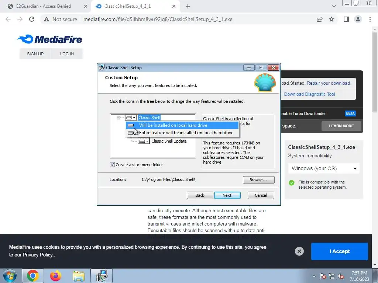Open Download Diagnostic Tool link
The width and height of the screenshot is (378, 283).
[x=309, y=94]
